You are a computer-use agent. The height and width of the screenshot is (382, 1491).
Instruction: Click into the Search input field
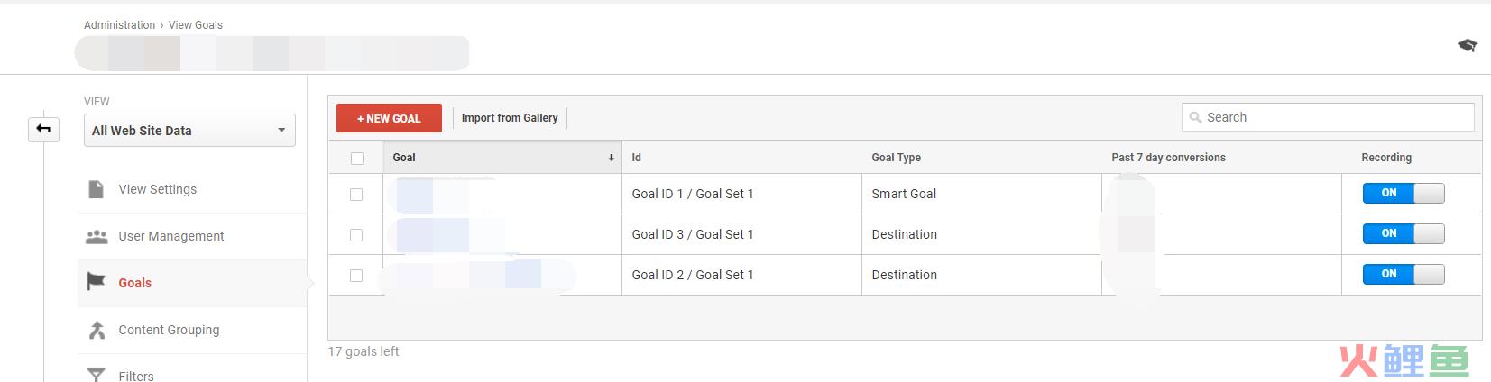(1328, 117)
